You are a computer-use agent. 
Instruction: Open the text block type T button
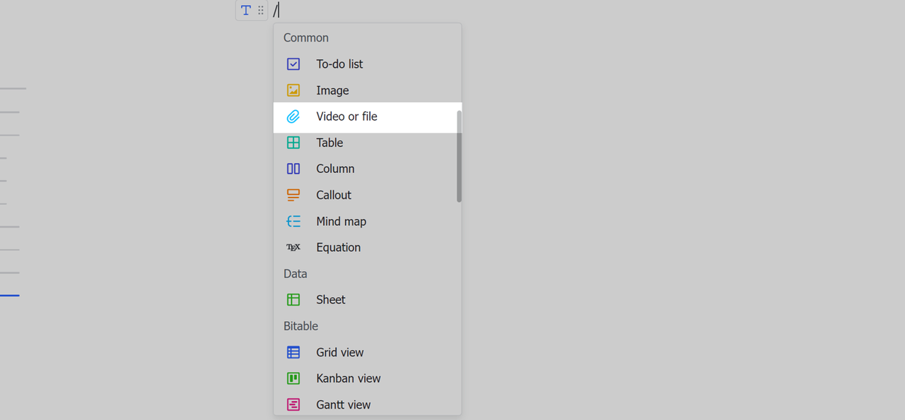(x=245, y=11)
